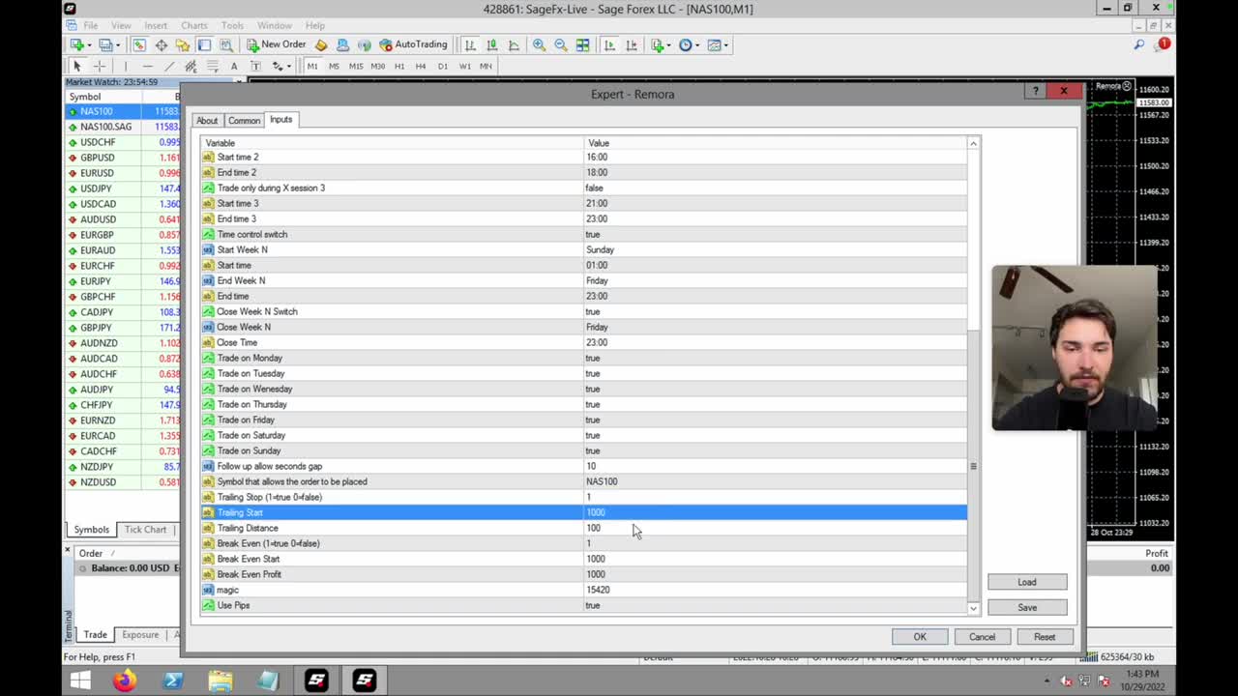Toggle chart shift icon
This screenshot has width=1238, height=696.
[631, 44]
